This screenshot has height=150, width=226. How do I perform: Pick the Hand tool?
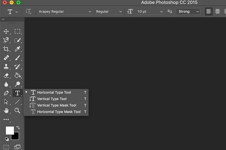[6, 111]
